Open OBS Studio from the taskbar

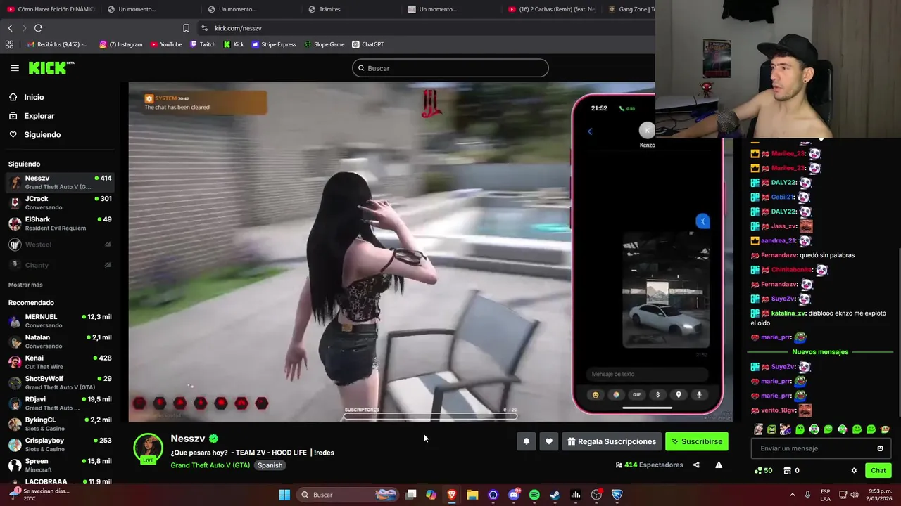tap(596, 495)
